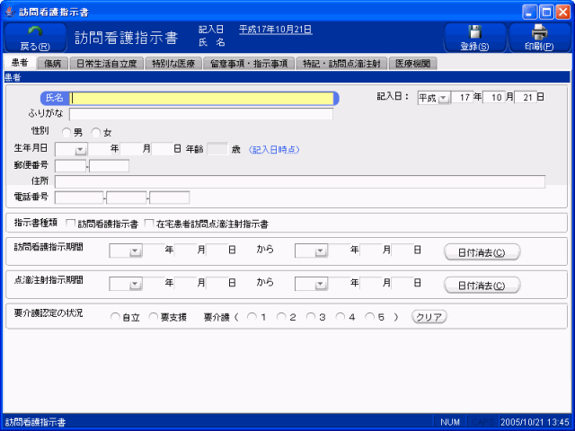Image resolution: width=575 pixels, height=431 pixels.
Task: Click the 年齢 age field
Action: [x=217, y=150]
